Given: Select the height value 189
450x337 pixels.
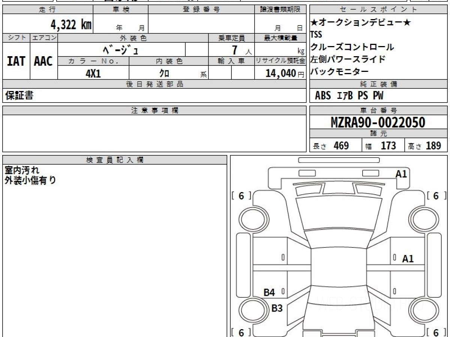Looking at the screenshot, I should point(433,145).
